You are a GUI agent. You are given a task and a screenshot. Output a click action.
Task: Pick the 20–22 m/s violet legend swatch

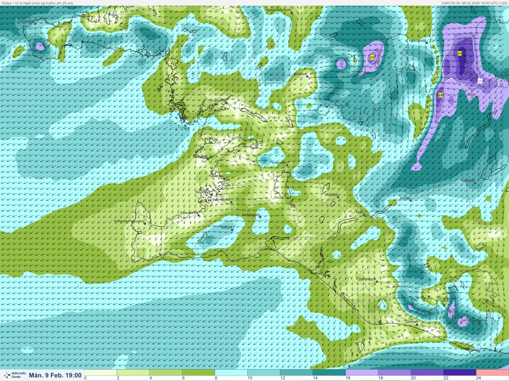click(427, 373)
